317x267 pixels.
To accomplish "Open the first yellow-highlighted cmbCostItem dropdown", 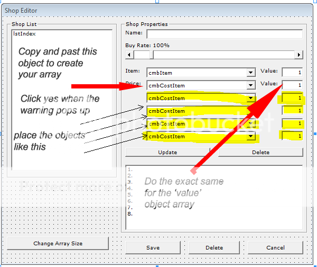I will pos(250,98).
